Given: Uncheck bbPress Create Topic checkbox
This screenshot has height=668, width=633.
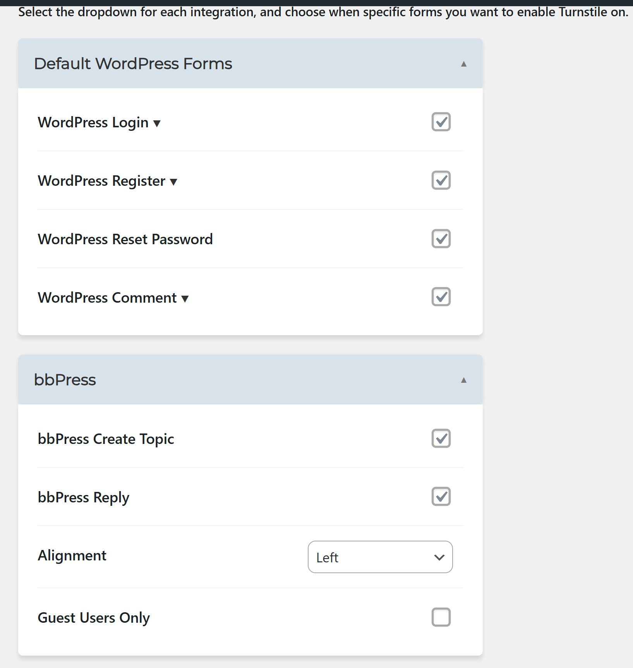Looking at the screenshot, I should (x=441, y=438).
